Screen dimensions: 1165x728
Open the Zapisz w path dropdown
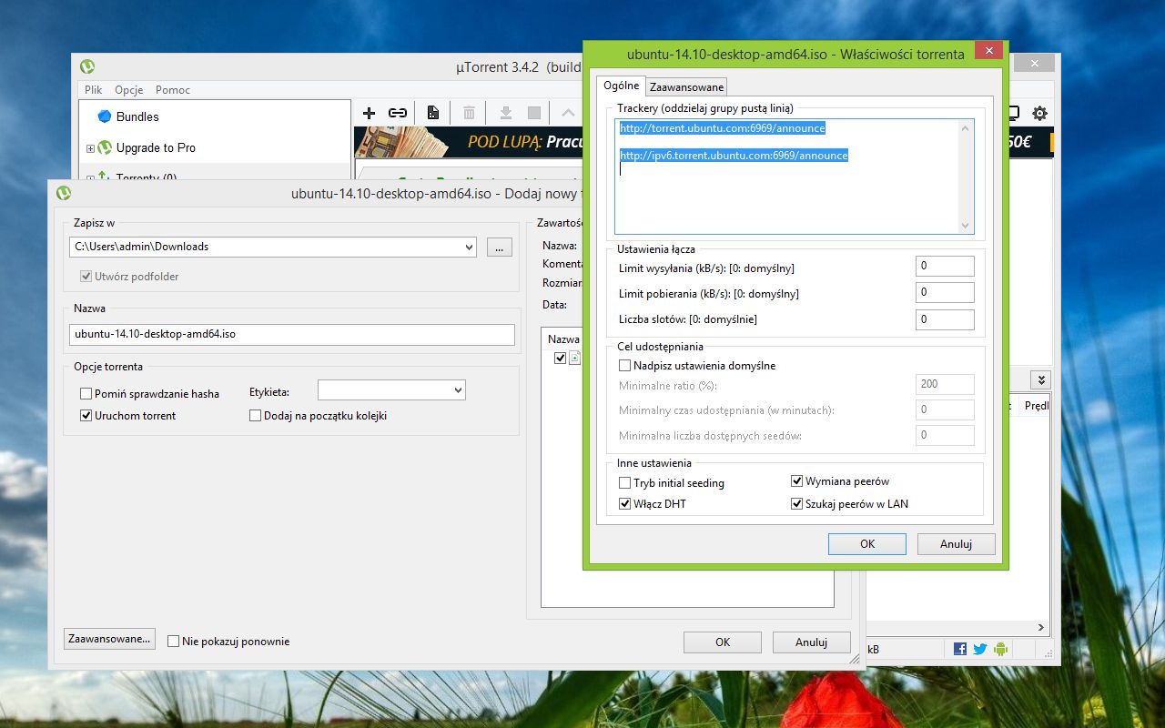pyautogui.click(x=469, y=247)
